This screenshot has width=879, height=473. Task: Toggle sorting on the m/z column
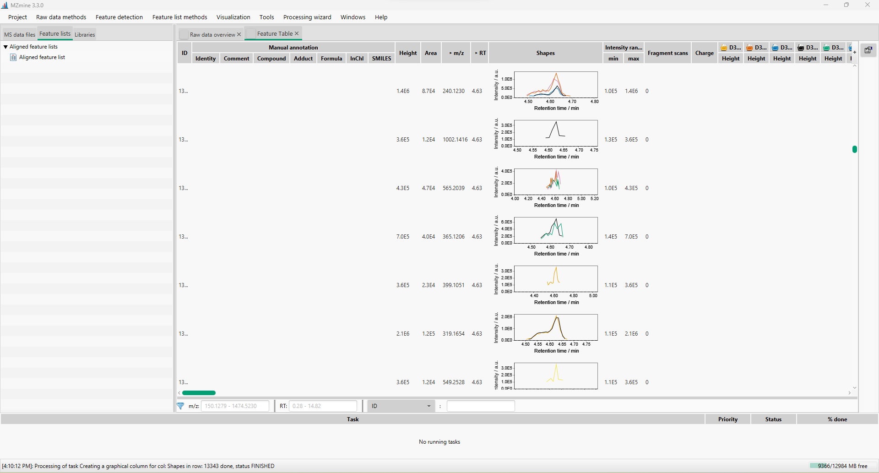(456, 53)
